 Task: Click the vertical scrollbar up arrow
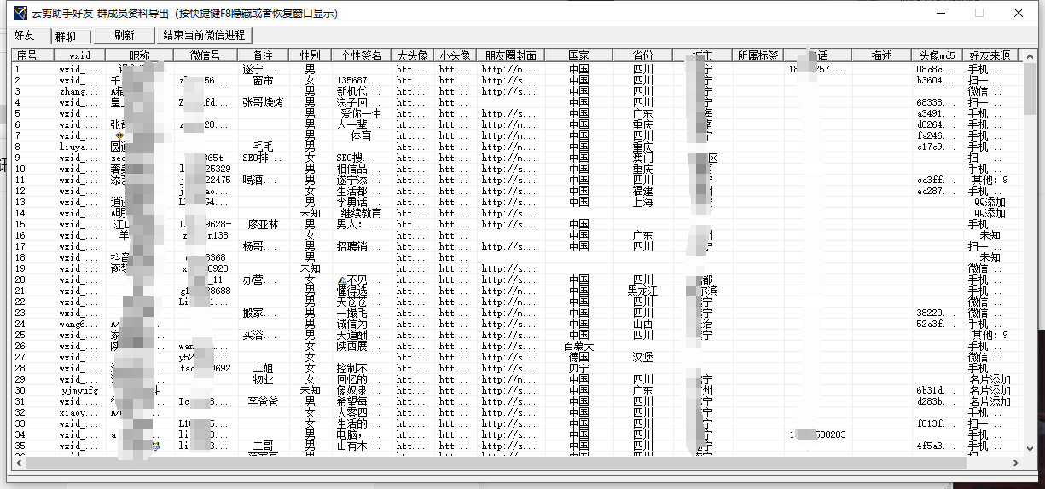pyautogui.click(x=1030, y=55)
